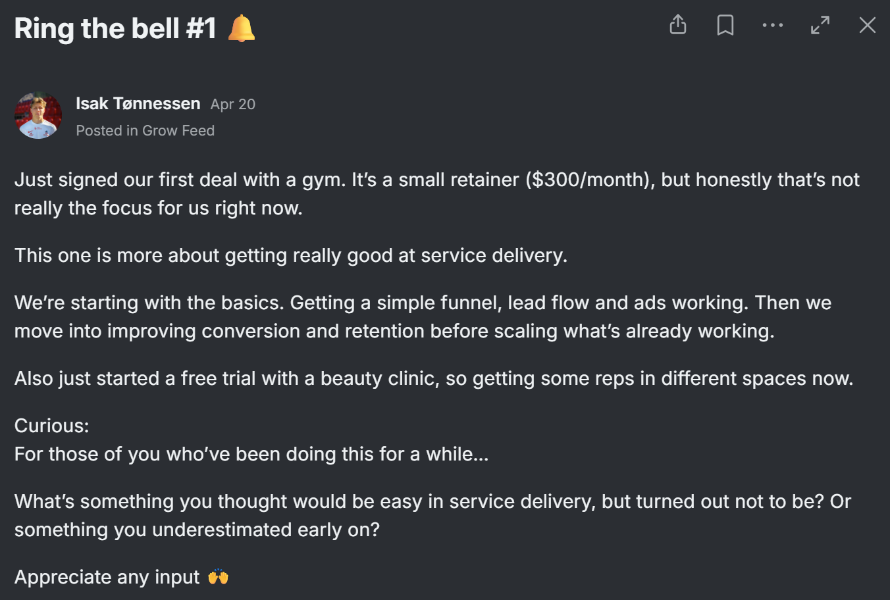
Task: Click the author name Isak Tønnessen
Action: tap(138, 104)
